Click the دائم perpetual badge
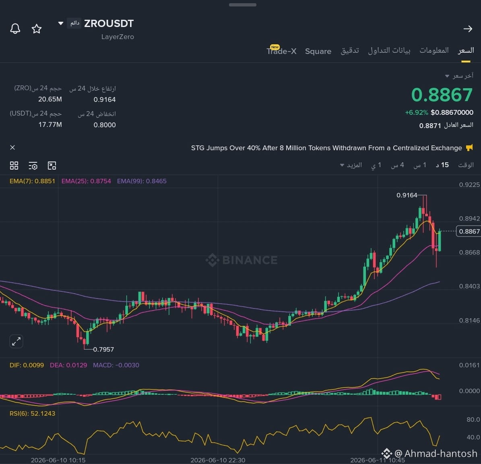The width and height of the screenshot is (481, 464). click(x=74, y=23)
